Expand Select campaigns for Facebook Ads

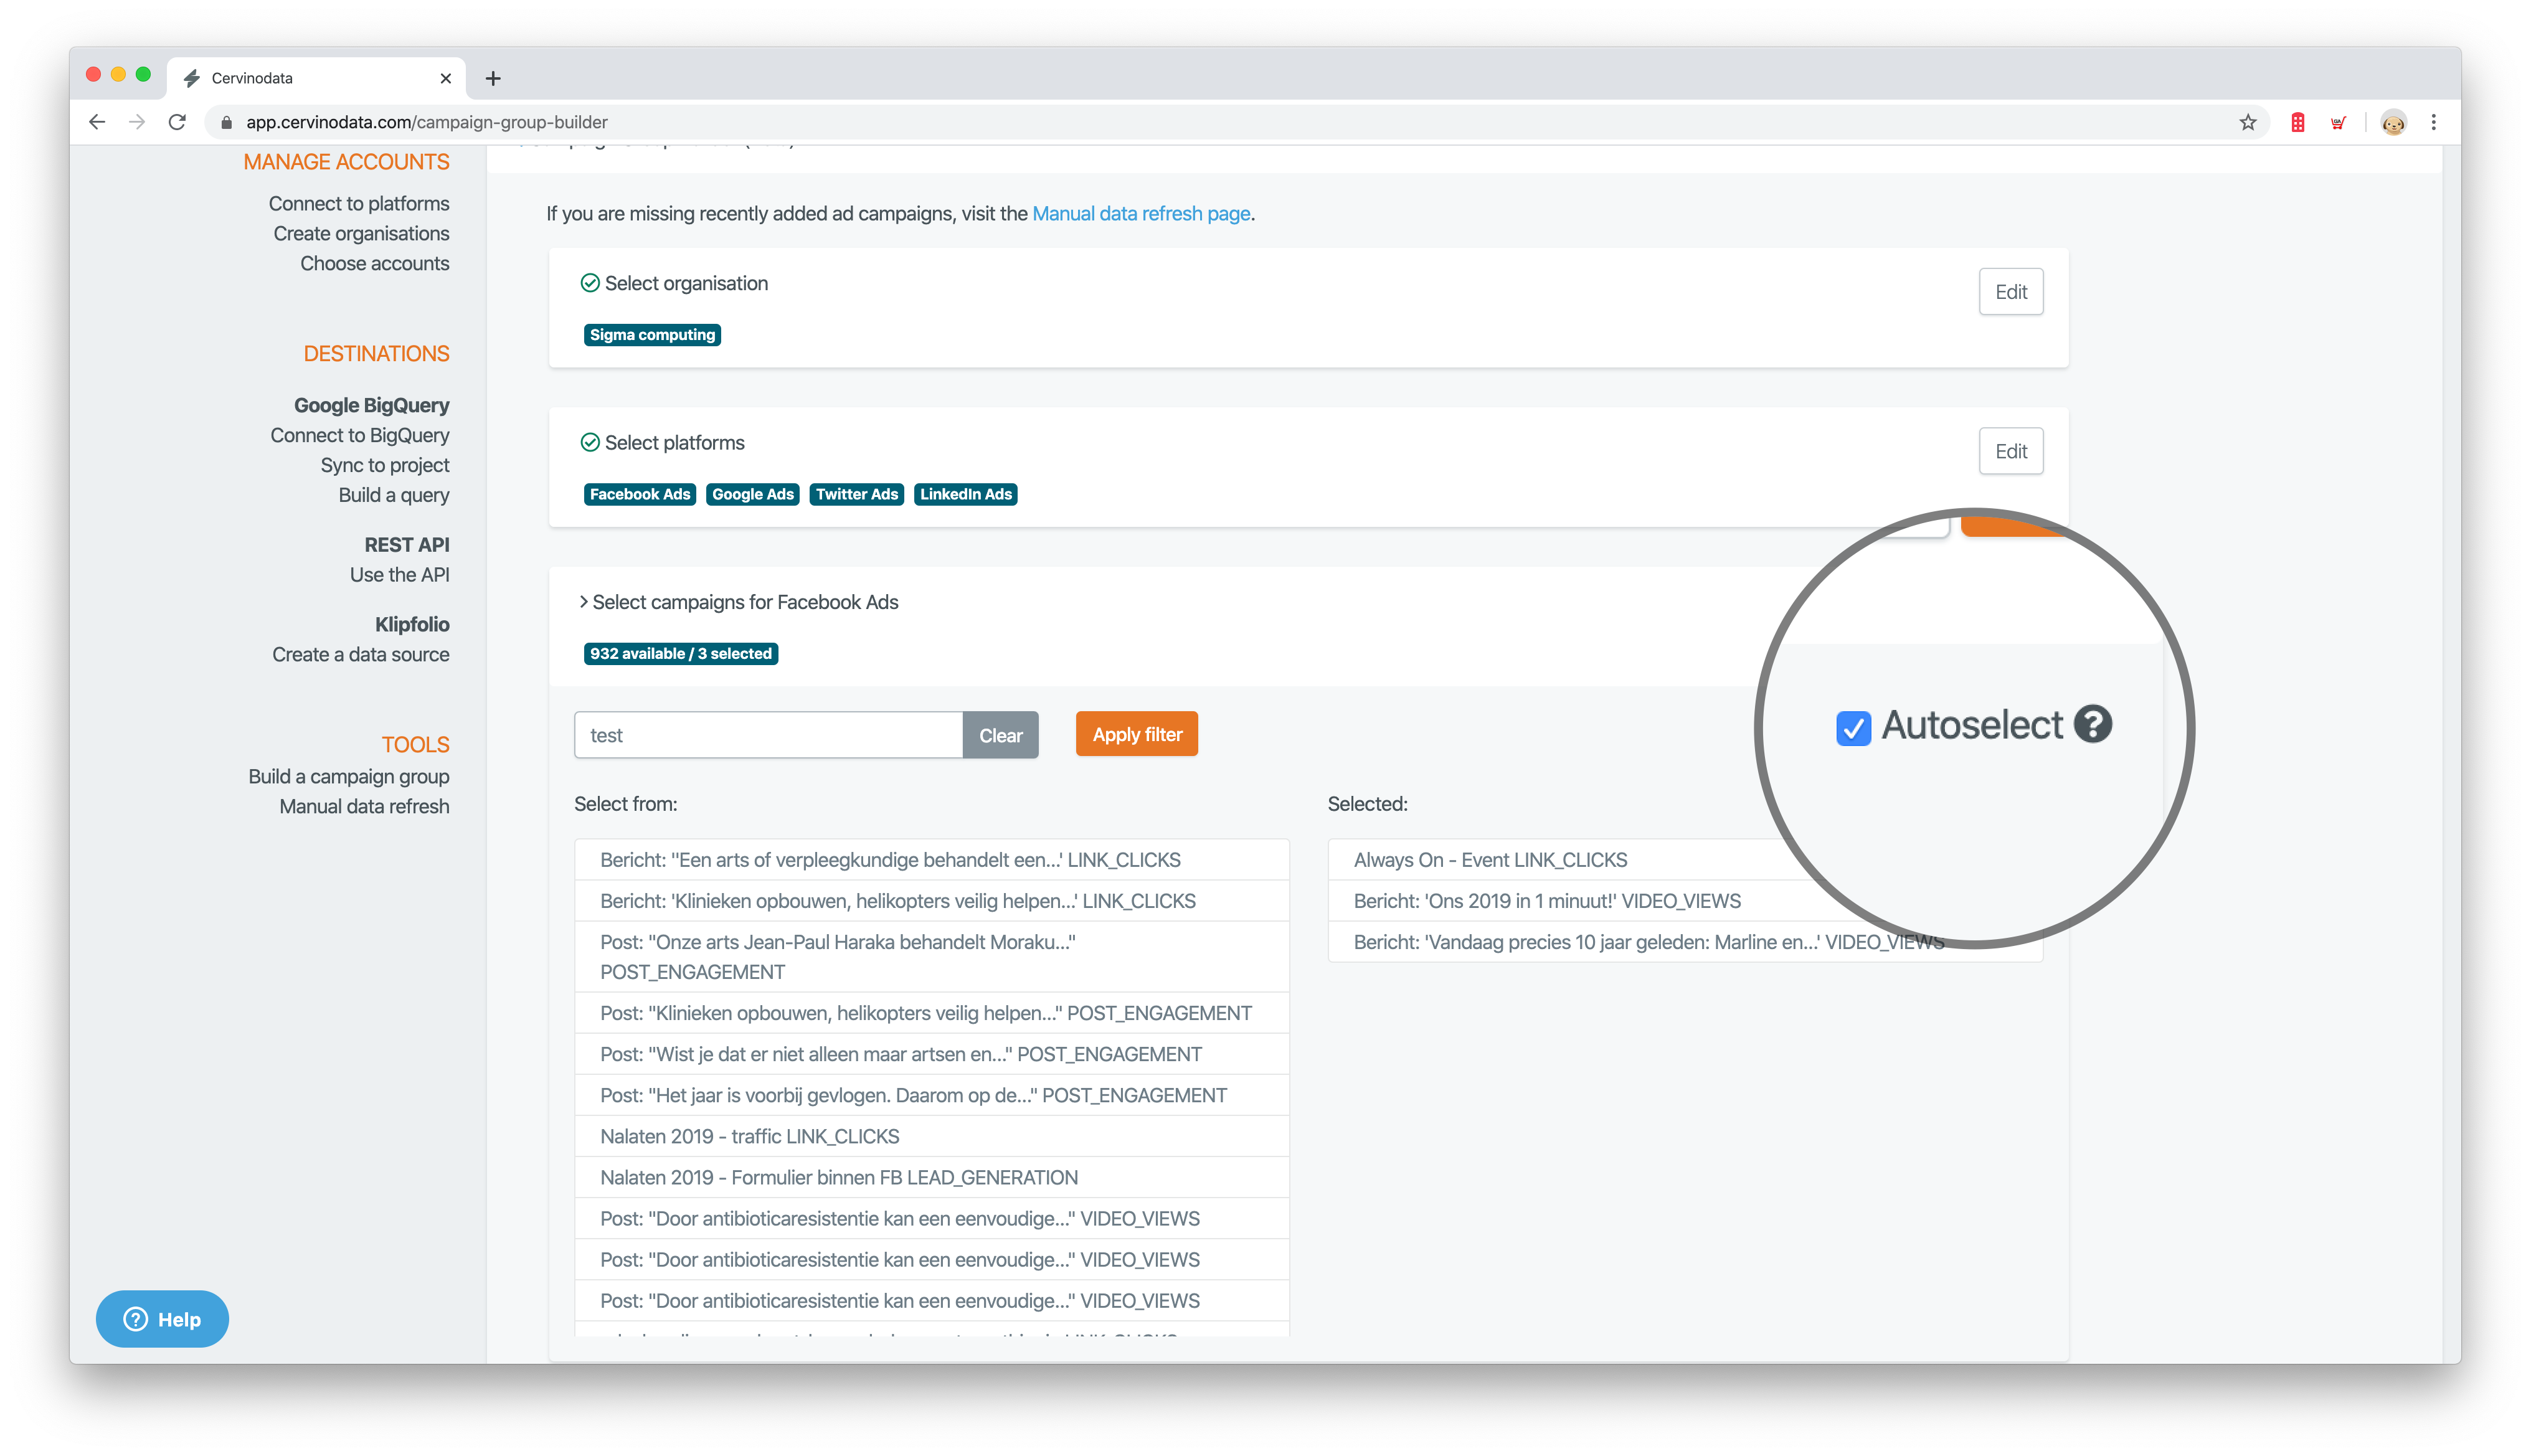(x=738, y=602)
